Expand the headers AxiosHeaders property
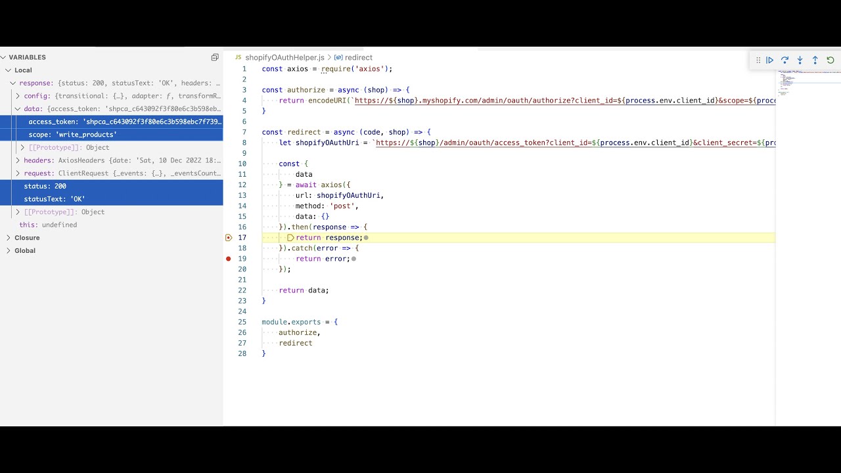The width and height of the screenshot is (841, 473). [18, 160]
